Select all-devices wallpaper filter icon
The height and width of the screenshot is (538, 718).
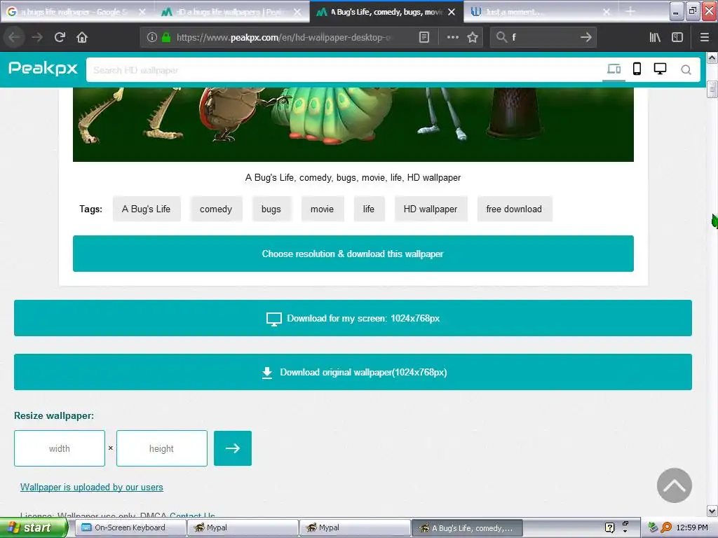pos(614,69)
